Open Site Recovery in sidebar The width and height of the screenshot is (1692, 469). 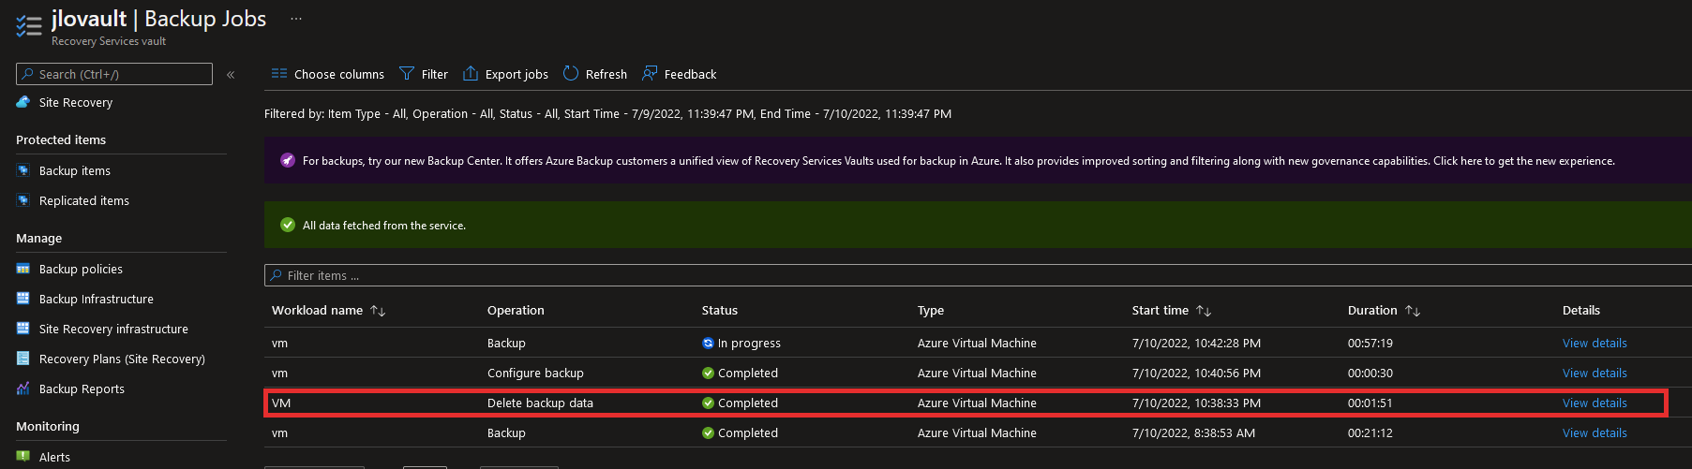75,102
